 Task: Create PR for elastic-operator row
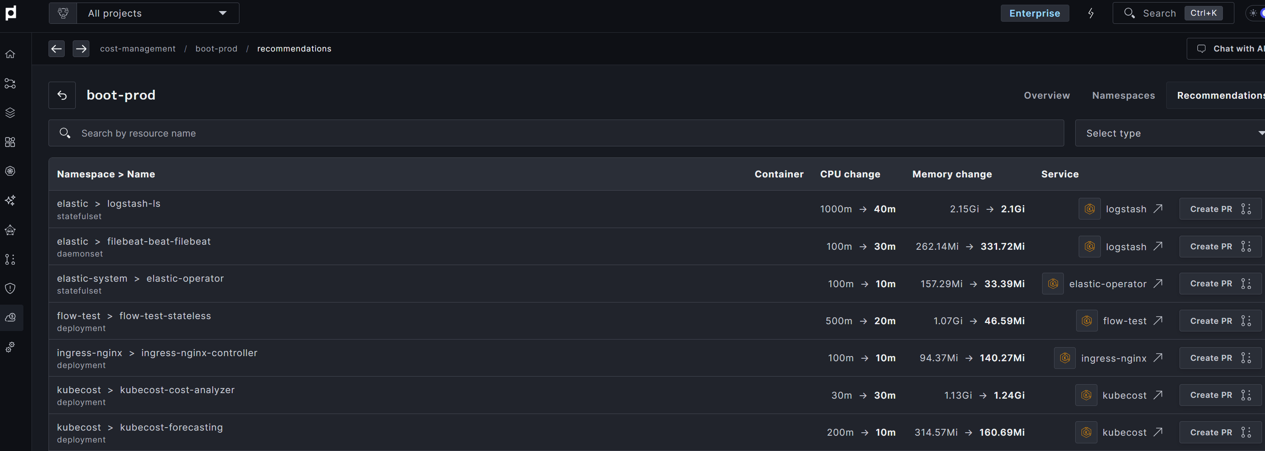(1220, 283)
